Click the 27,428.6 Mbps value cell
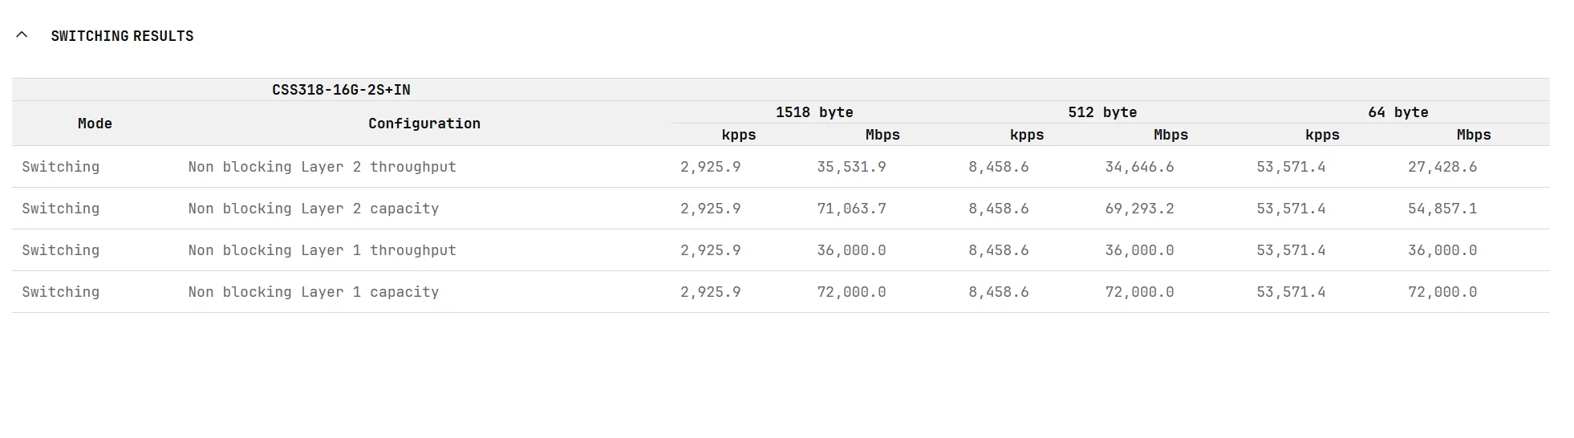Viewport: 1574px width, 438px height. (1442, 167)
